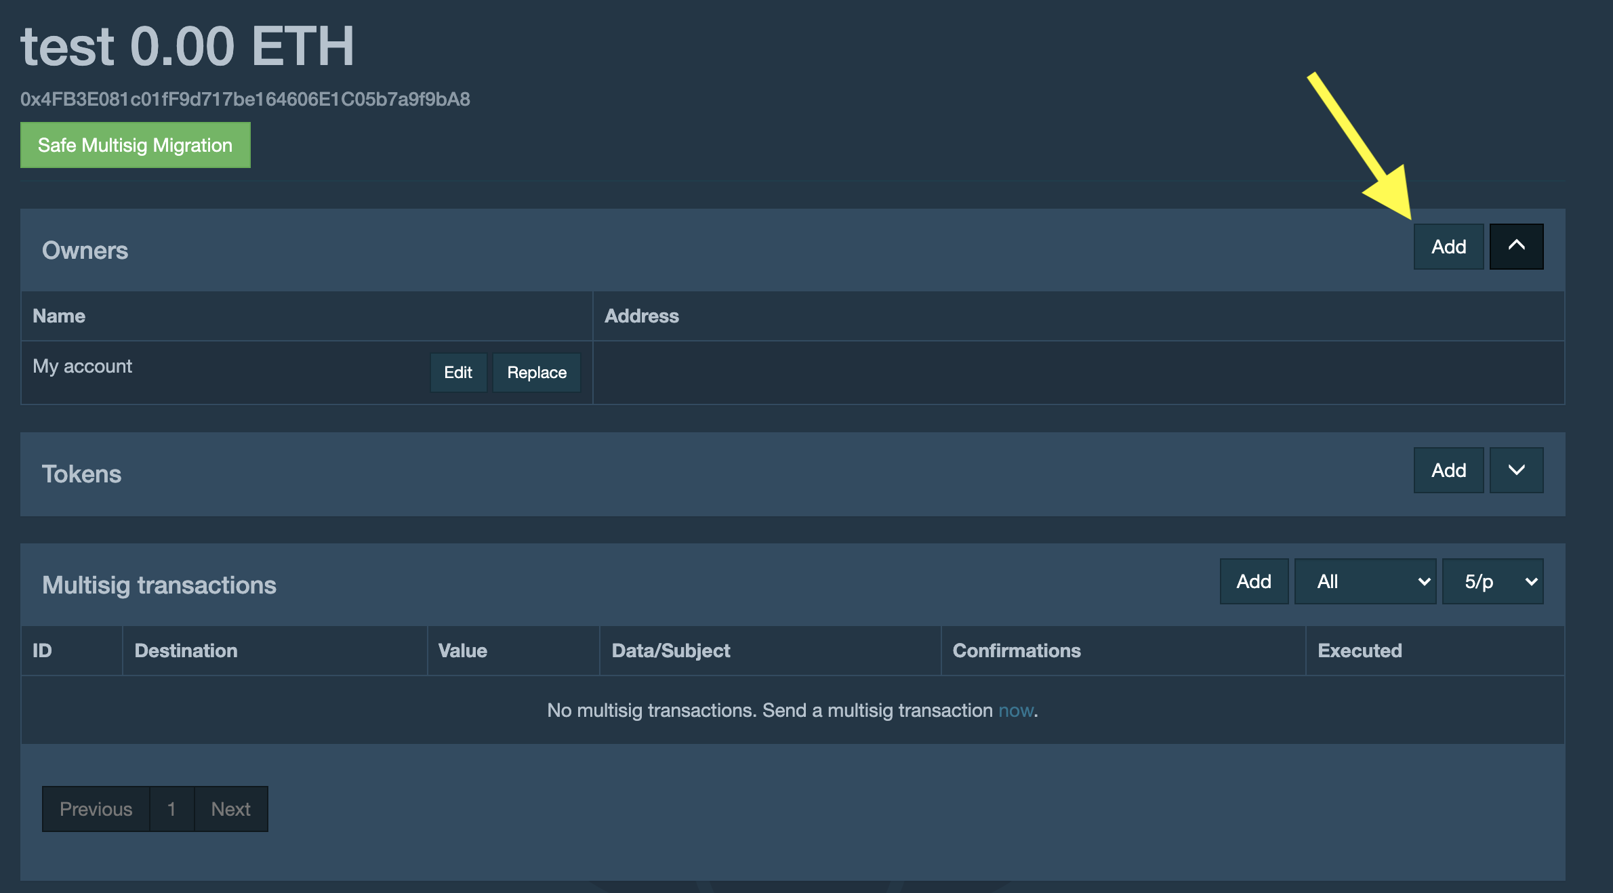Click the Executed column header

pos(1359,650)
